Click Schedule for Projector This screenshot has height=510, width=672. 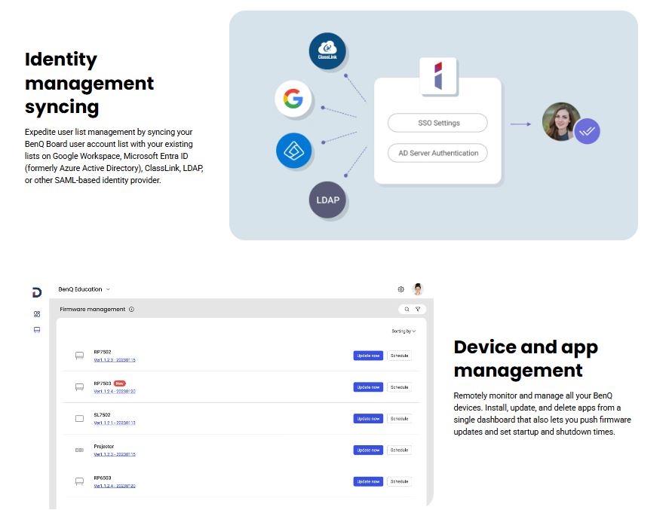(399, 450)
